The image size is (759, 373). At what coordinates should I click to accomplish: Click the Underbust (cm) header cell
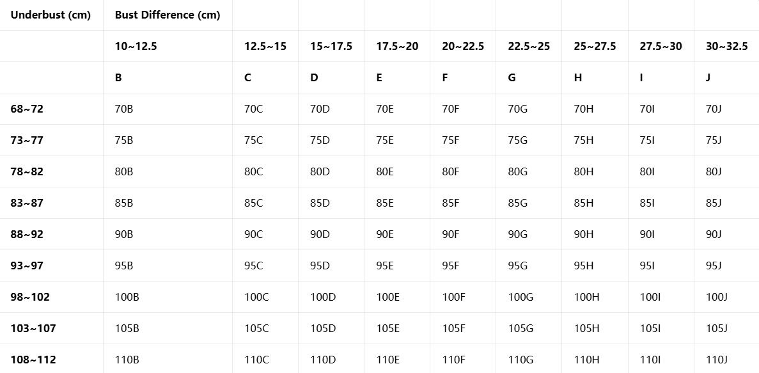pyautogui.click(x=51, y=15)
